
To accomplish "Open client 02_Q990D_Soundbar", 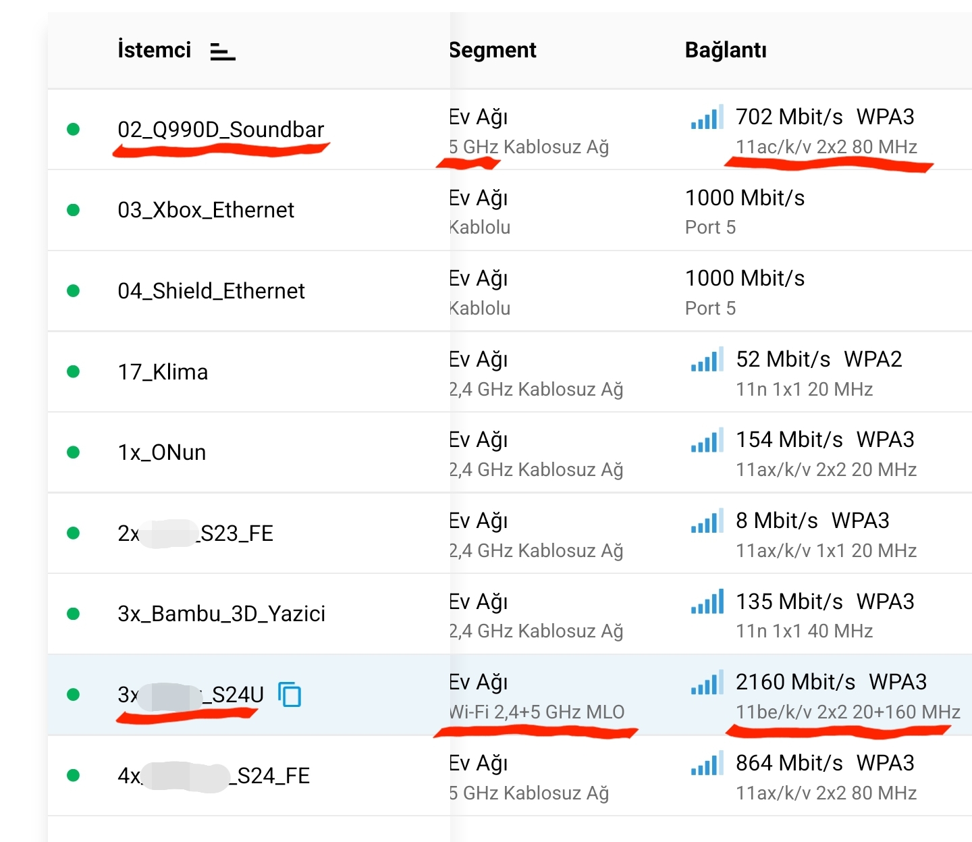I will click(221, 130).
